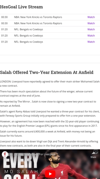Select first 'NBA: New York Knicks vs Toronto Raptors' title
100x179 pixels.
coord(38,17)
